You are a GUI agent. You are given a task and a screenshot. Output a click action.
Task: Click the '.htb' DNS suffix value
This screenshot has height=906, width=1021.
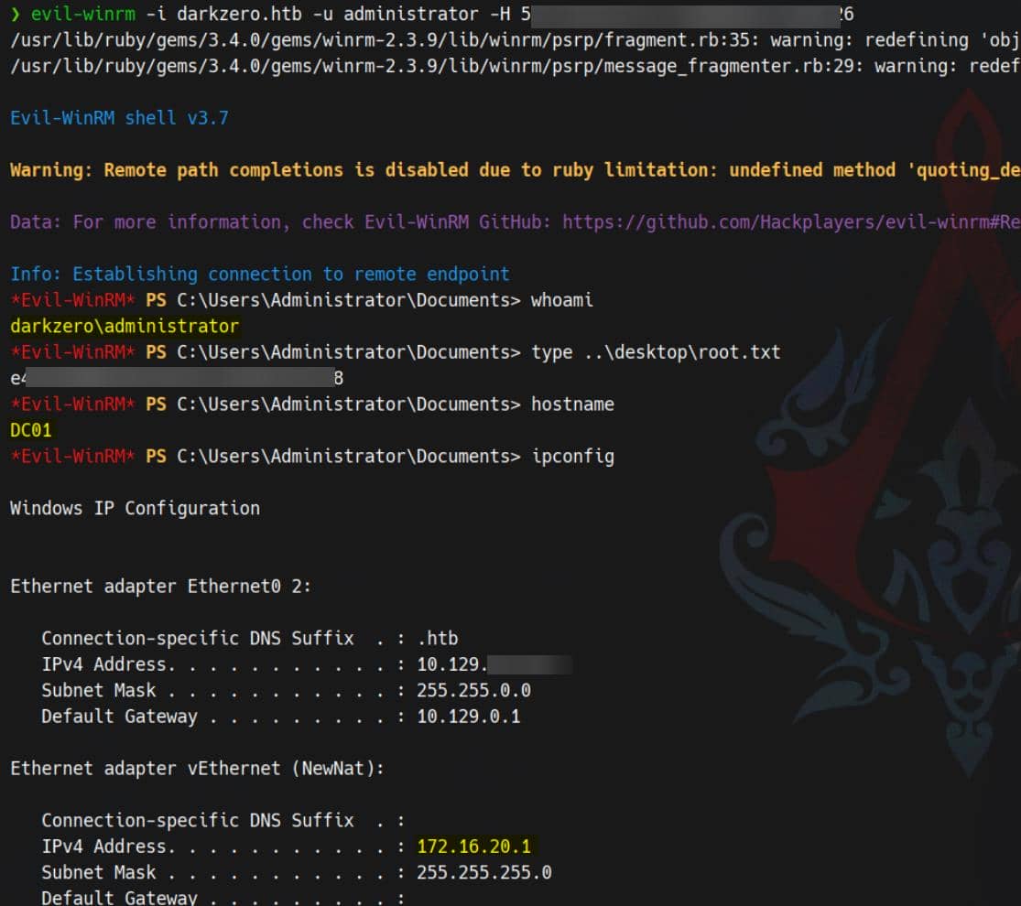[438, 639]
